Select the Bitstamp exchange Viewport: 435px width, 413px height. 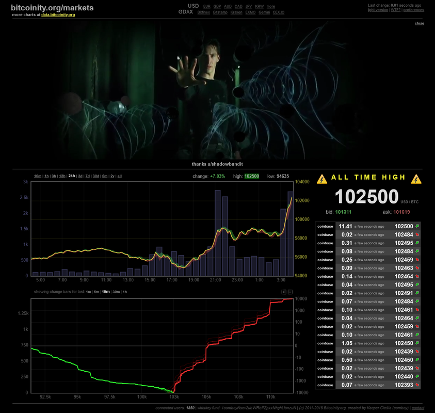(220, 12)
